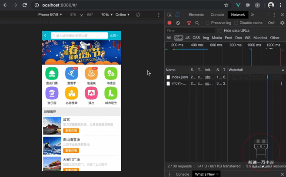The image size is (286, 177).
Task: Toggle the device toolbar icon
Action: [177, 15]
